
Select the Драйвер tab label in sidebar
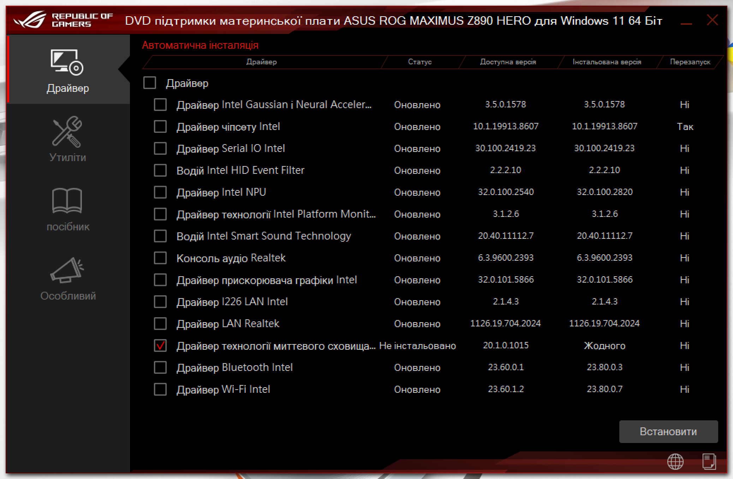pos(68,88)
